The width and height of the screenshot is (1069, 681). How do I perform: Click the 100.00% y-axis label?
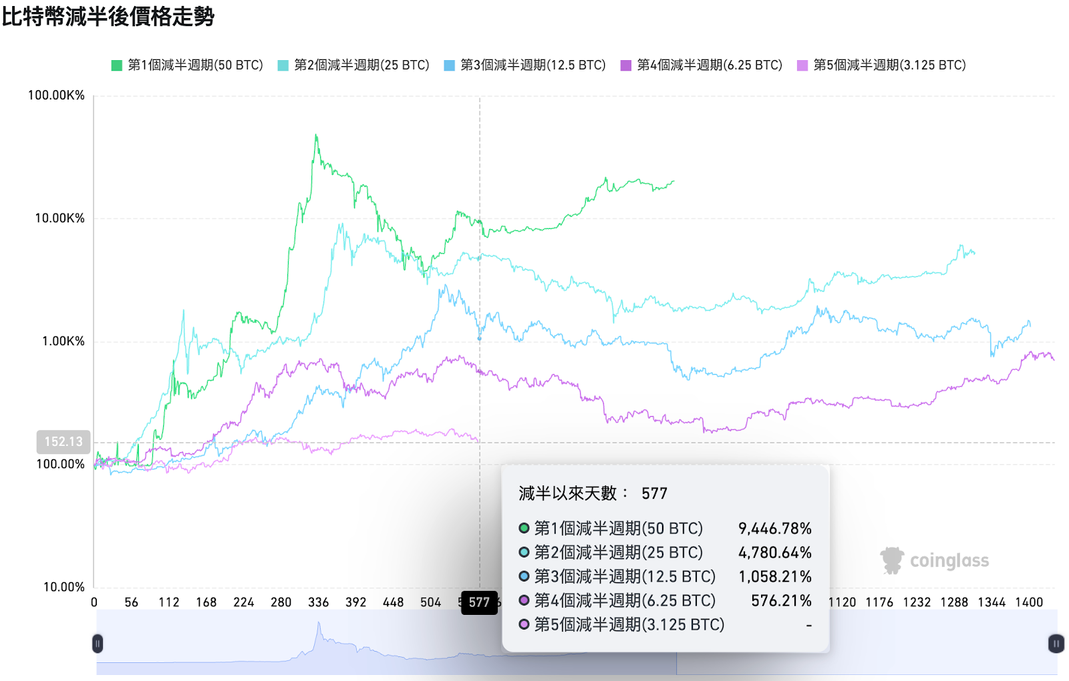click(x=60, y=464)
